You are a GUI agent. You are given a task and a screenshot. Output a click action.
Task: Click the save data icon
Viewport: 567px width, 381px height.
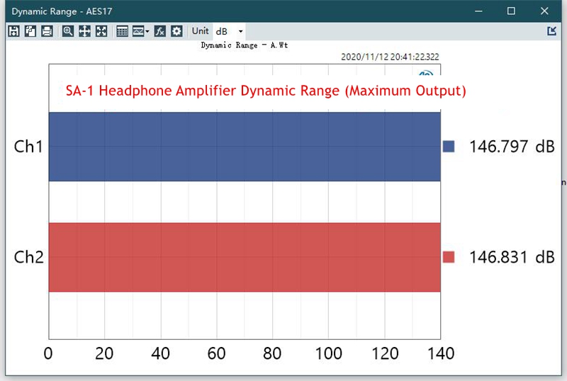(13, 31)
